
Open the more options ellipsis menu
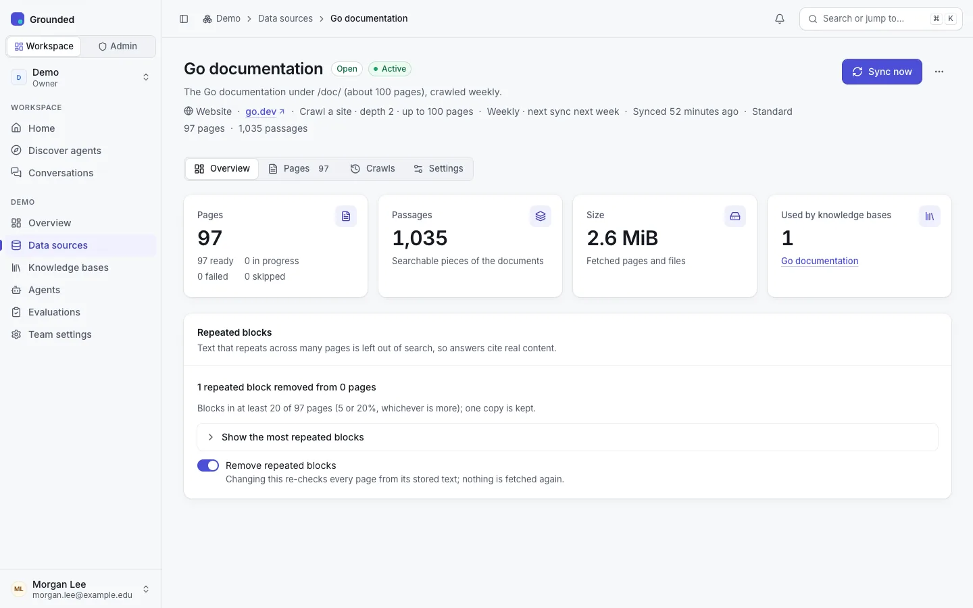click(939, 72)
